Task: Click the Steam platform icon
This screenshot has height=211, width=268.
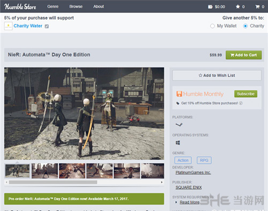Action: click(179, 125)
